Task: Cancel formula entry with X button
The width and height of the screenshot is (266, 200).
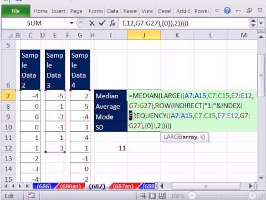Action: coord(92,23)
